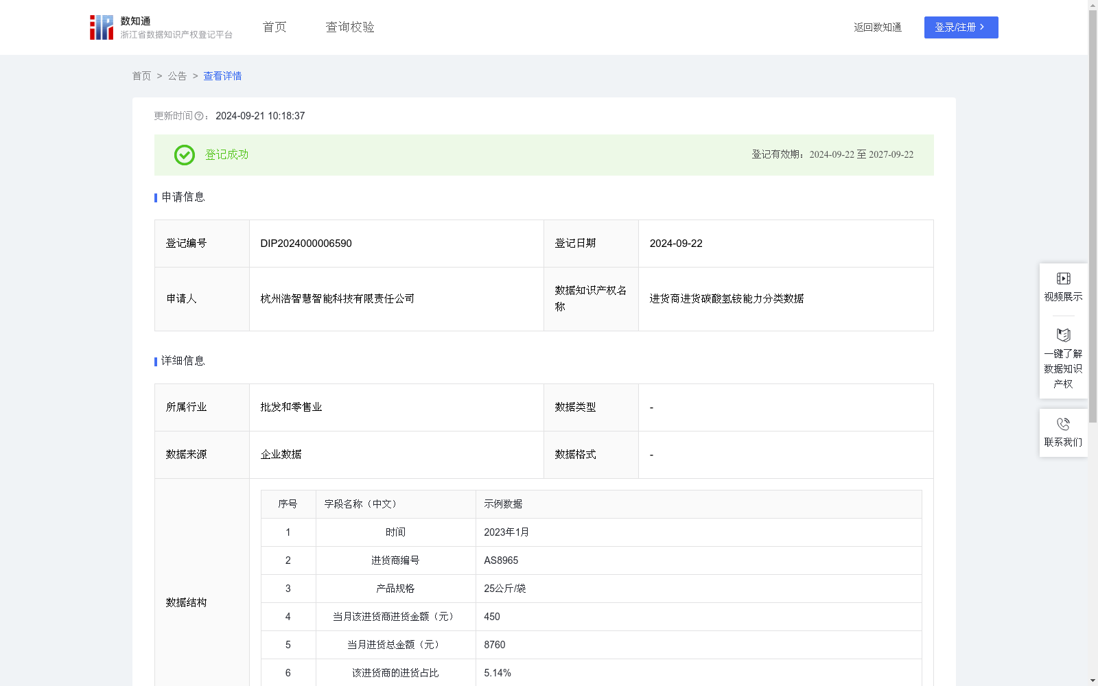Select the 产品规格 field name cell
The height and width of the screenshot is (686, 1098).
click(395, 589)
